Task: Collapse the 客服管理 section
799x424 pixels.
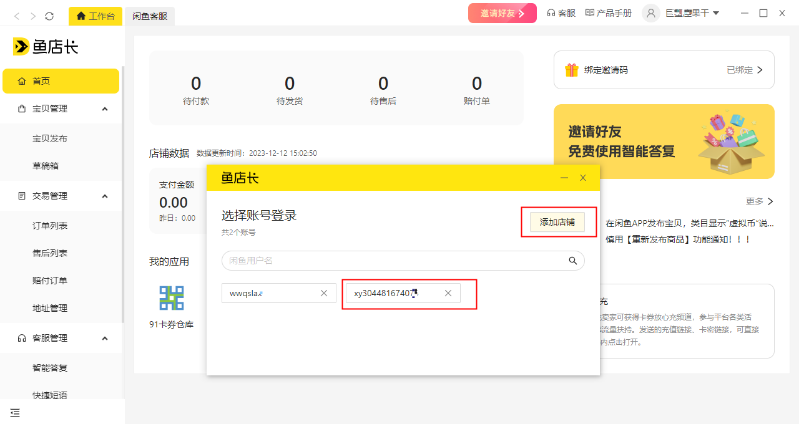Action: coord(104,338)
